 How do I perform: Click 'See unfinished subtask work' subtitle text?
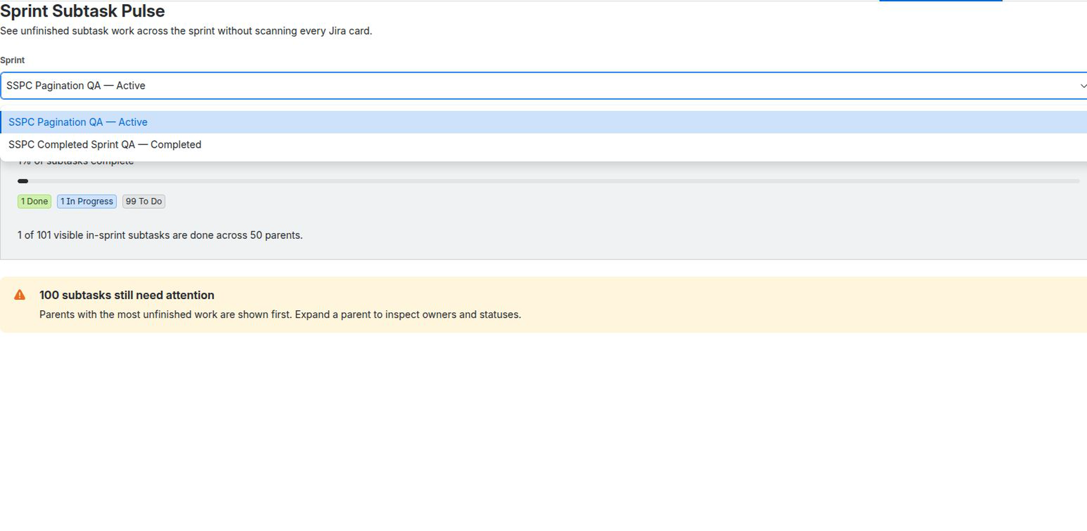pos(186,31)
